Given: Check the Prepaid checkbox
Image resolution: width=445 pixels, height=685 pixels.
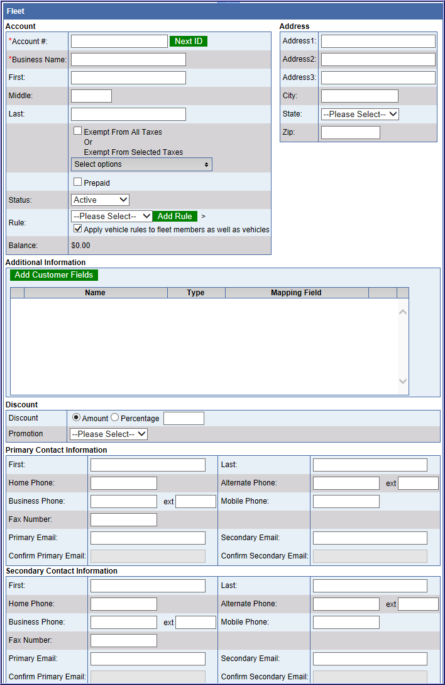Looking at the screenshot, I should [x=78, y=182].
